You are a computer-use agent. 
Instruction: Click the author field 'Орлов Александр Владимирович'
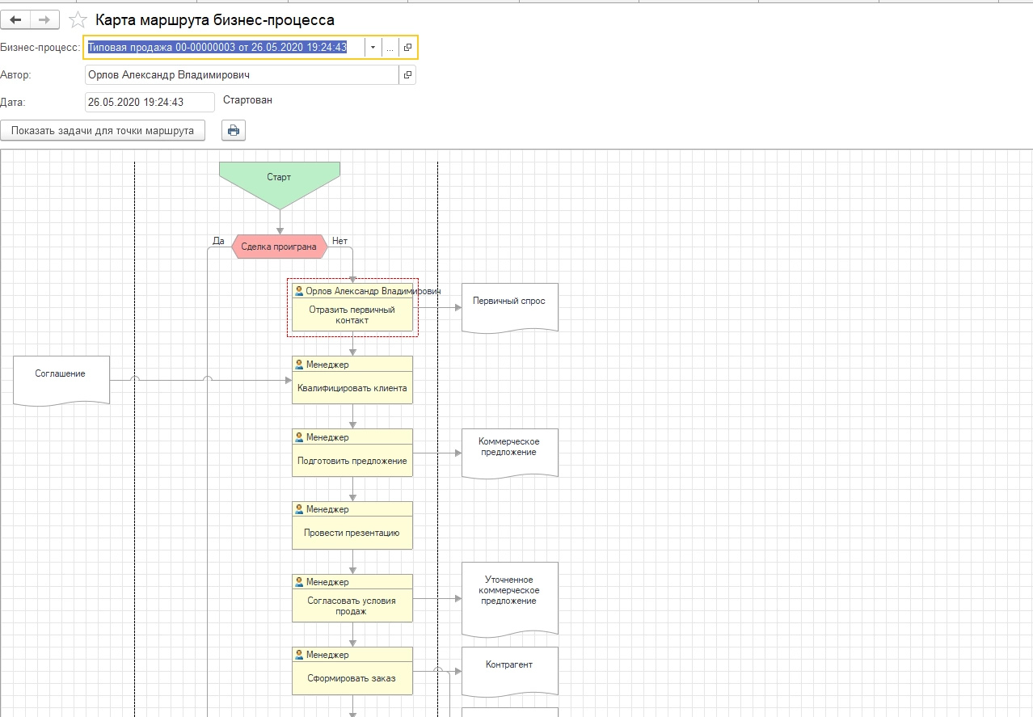[x=241, y=75]
